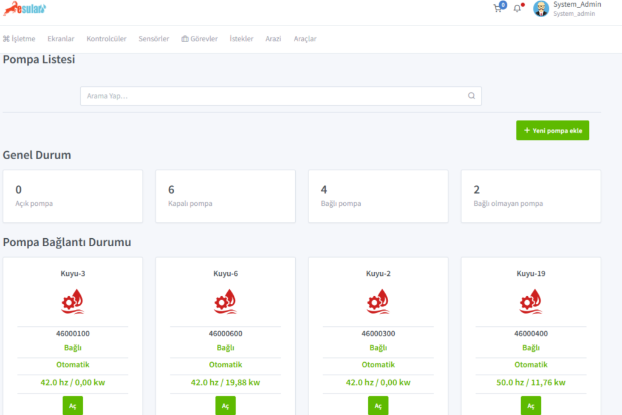Select the Kuyu-2 pump icon
The image size is (622, 415).
tap(378, 302)
